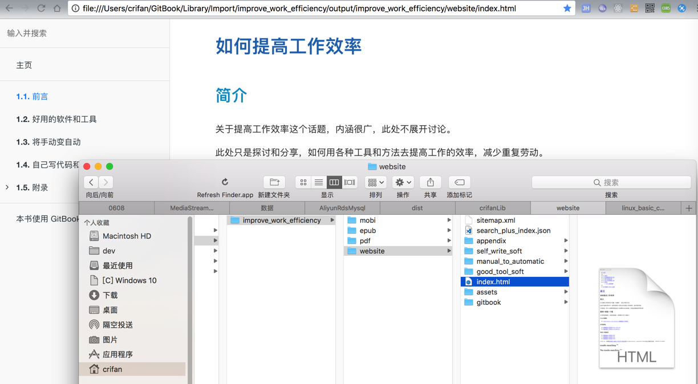Open the blue round browser extension
This screenshot has height=384, width=698.
click(682, 8)
